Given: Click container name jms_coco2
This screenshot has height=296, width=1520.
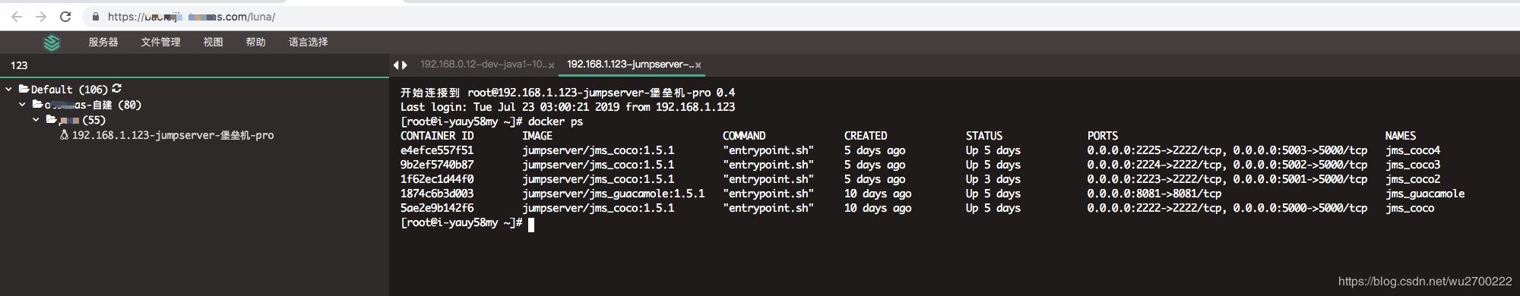Looking at the screenshot, I should [x=1412, y=179].
